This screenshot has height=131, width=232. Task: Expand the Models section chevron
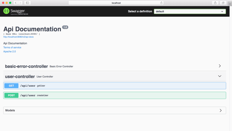(220, 110)
